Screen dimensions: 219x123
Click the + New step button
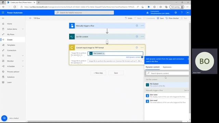coord(98,73)
